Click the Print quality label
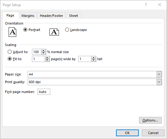This screenshot has width=167, height=139. click(15, 82)
